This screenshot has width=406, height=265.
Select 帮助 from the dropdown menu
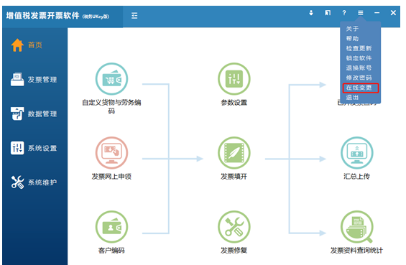(x=352, y=39)
